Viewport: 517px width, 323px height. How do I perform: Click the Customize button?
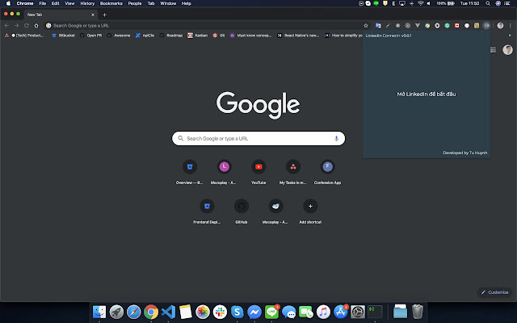click(494, 292)
